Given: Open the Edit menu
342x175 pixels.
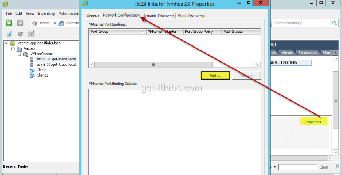Looking at the screenshot, I should point(19,13).
